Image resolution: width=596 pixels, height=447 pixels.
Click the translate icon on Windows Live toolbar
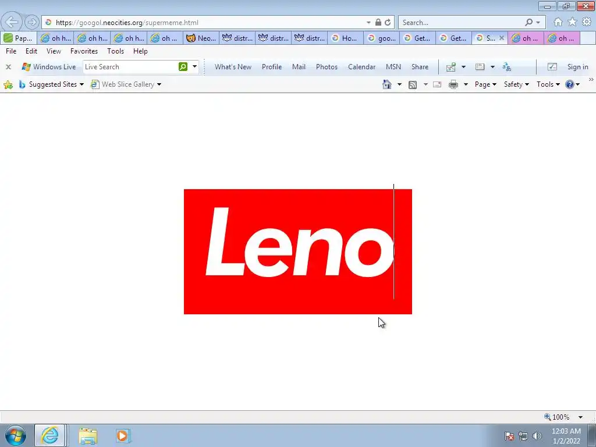tap(507, 67)
